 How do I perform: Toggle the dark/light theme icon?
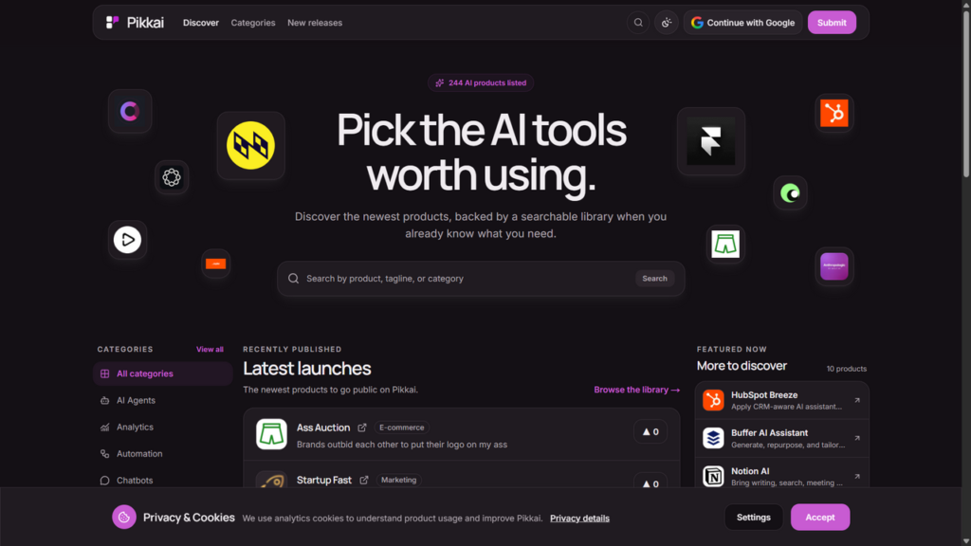click(x=667, y=23)
